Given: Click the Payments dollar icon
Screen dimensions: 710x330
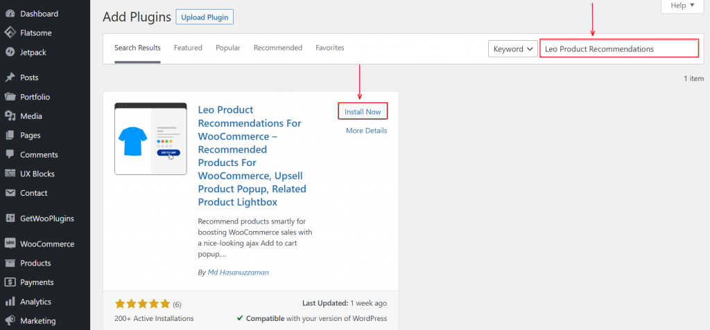Looking at the screenshot, I should click(x=10, y=282).
